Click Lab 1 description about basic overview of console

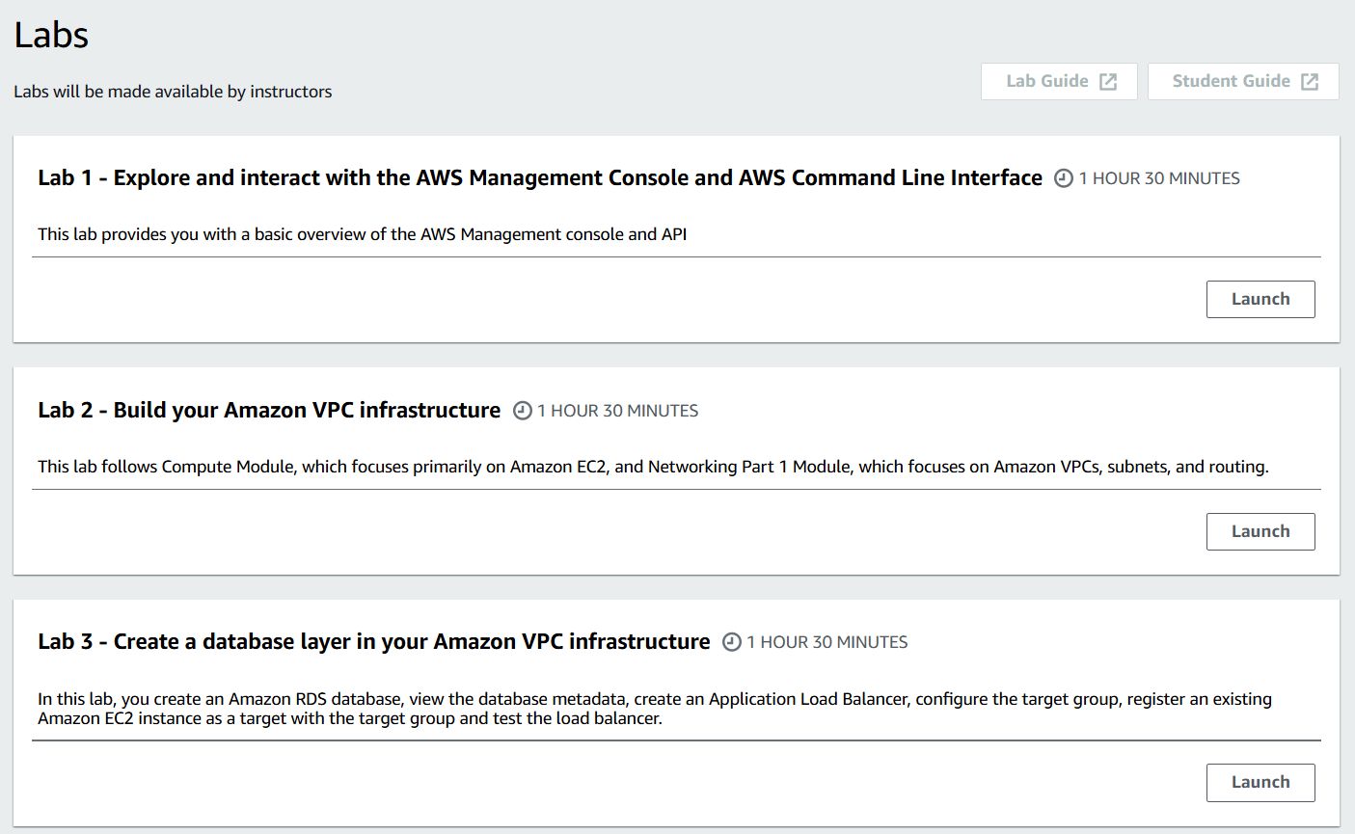coord(363,234)
